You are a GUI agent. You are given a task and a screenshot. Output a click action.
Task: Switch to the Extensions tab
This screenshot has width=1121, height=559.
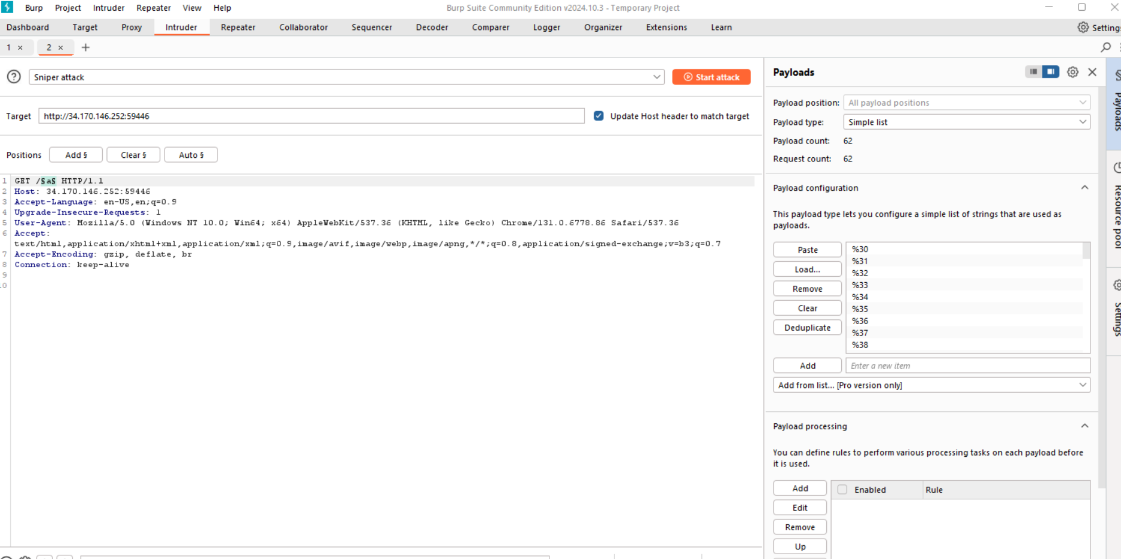pos(667,28)
